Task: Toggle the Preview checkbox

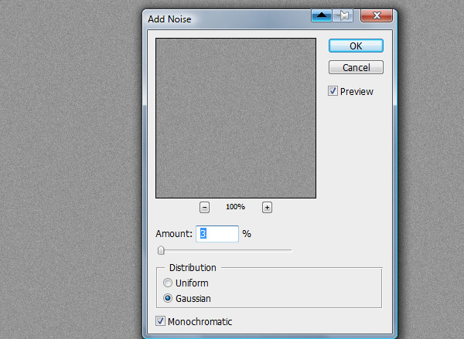Action: (333, 91)
